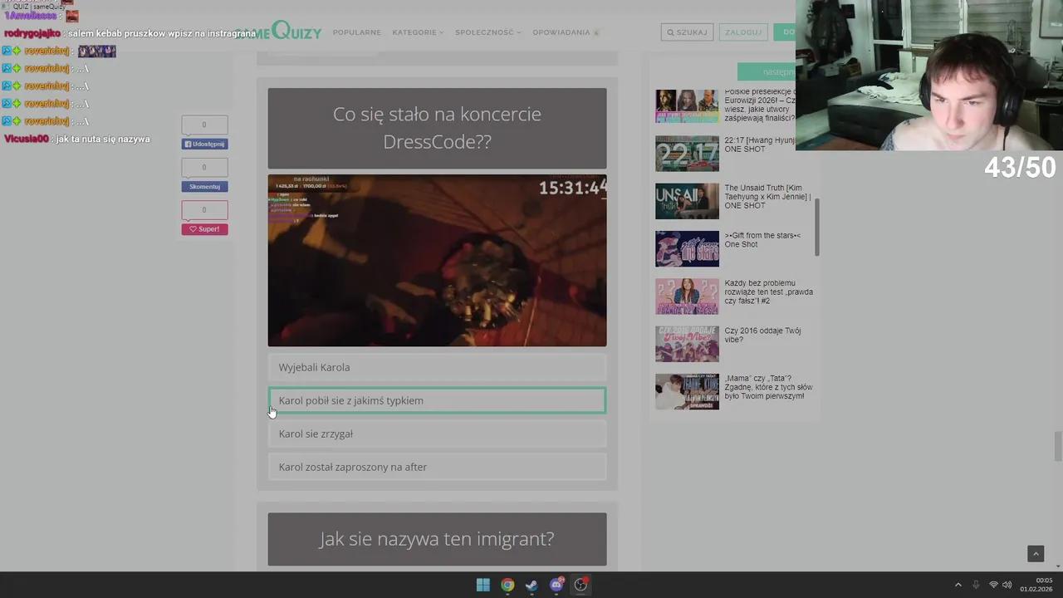Expand hidden icons in the system tray
This screenshot has height=598, width=1063.
pos(958,585)
